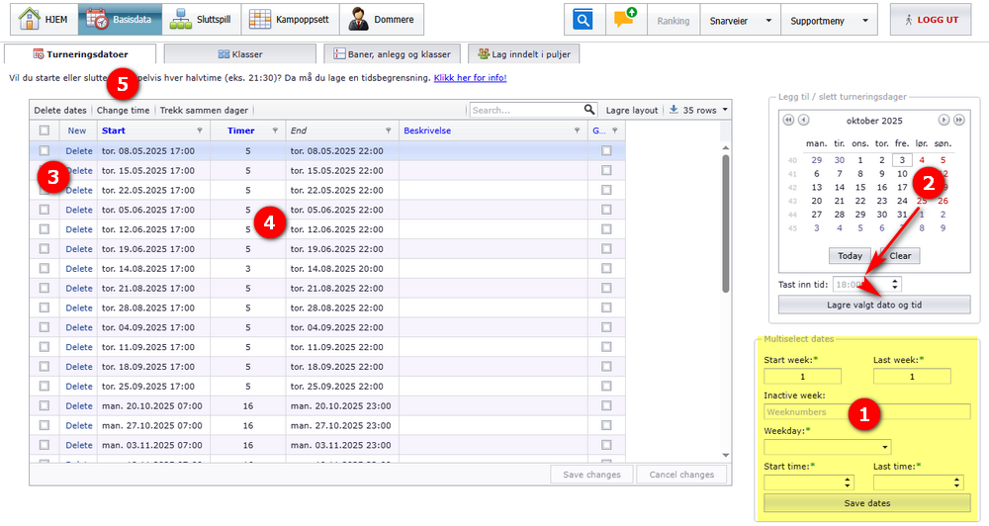
Task: Go to next month in calendar
Action: [944, 120]
